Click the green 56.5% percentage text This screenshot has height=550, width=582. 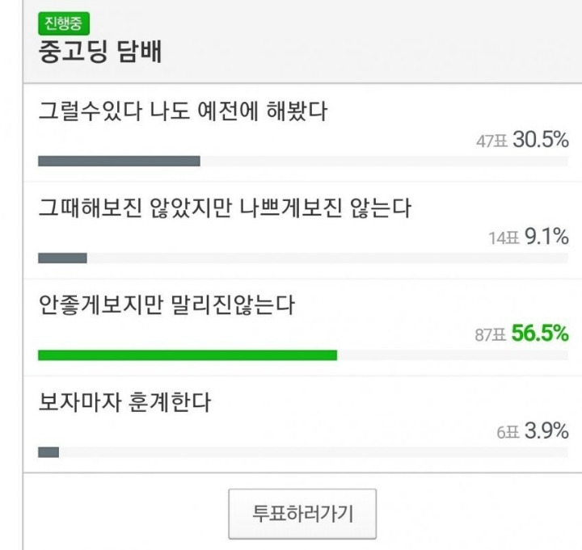540,333
